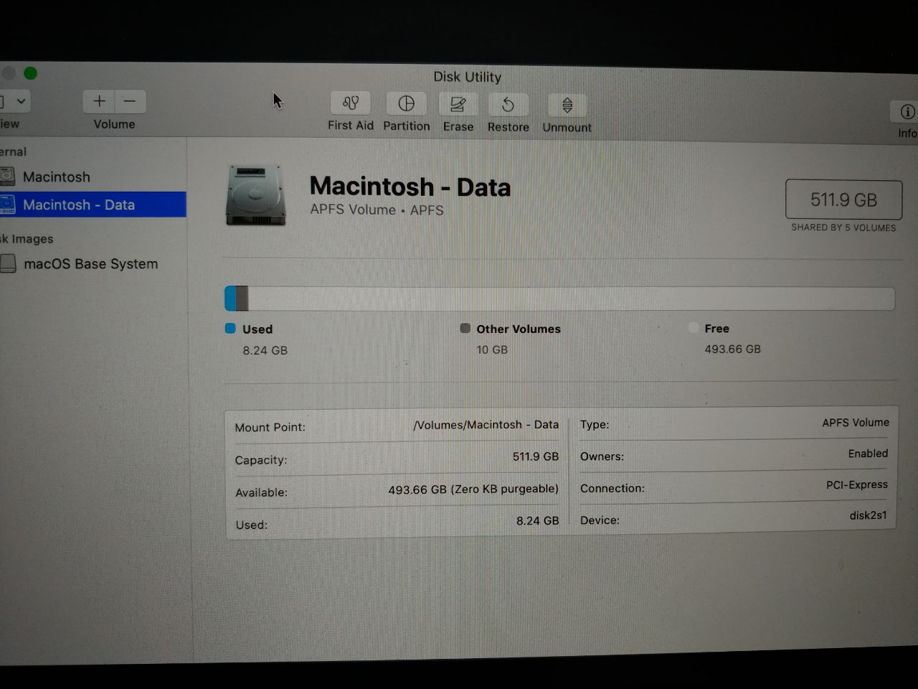Image resolution: width=918 pixels, height=689 pixels.
Task: Click the large hard drive icon
Action: pos(255,195)
